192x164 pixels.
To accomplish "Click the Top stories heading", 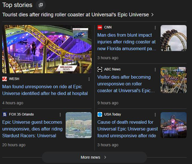I will 17,5.
